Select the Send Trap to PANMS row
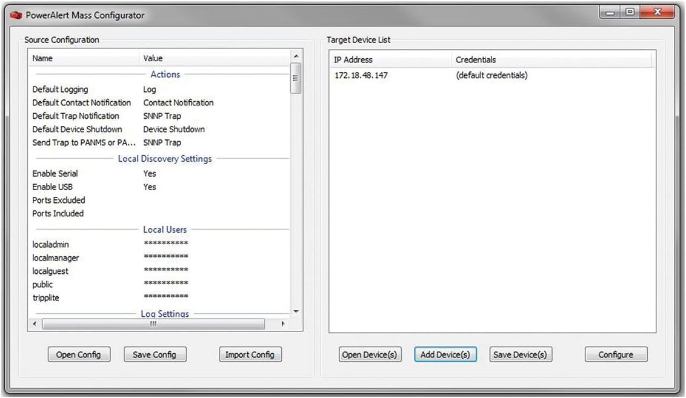686x398 pixels. pyautogui.click(x=159, y=142)
